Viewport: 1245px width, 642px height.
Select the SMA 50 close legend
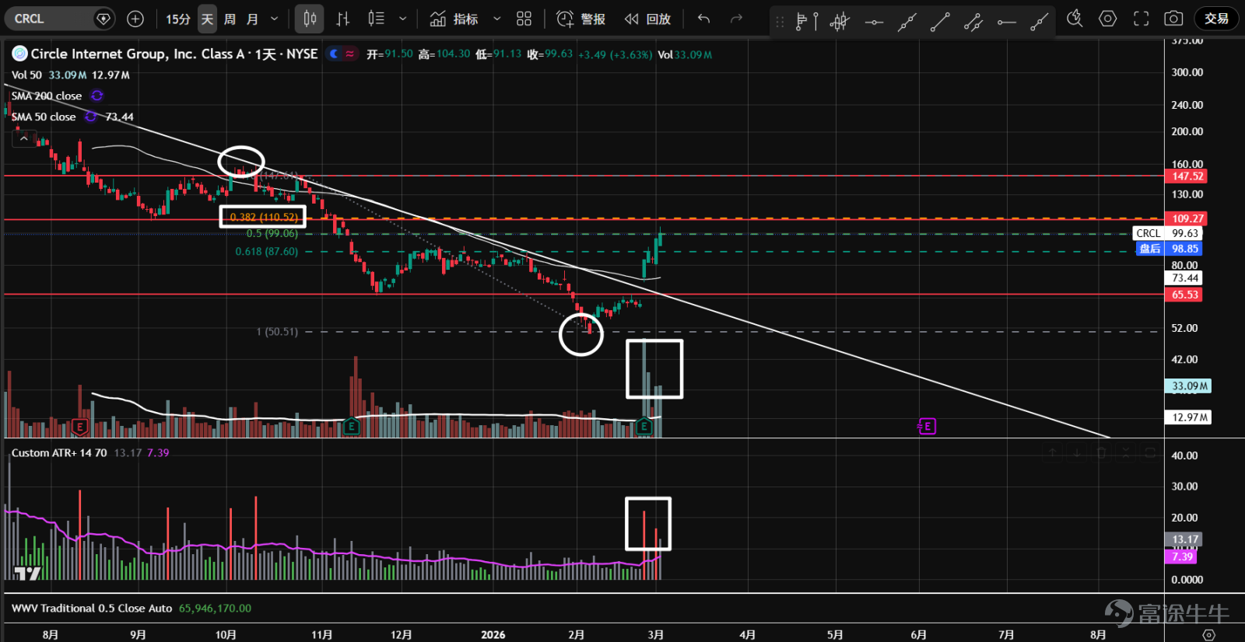coord(44,117)
